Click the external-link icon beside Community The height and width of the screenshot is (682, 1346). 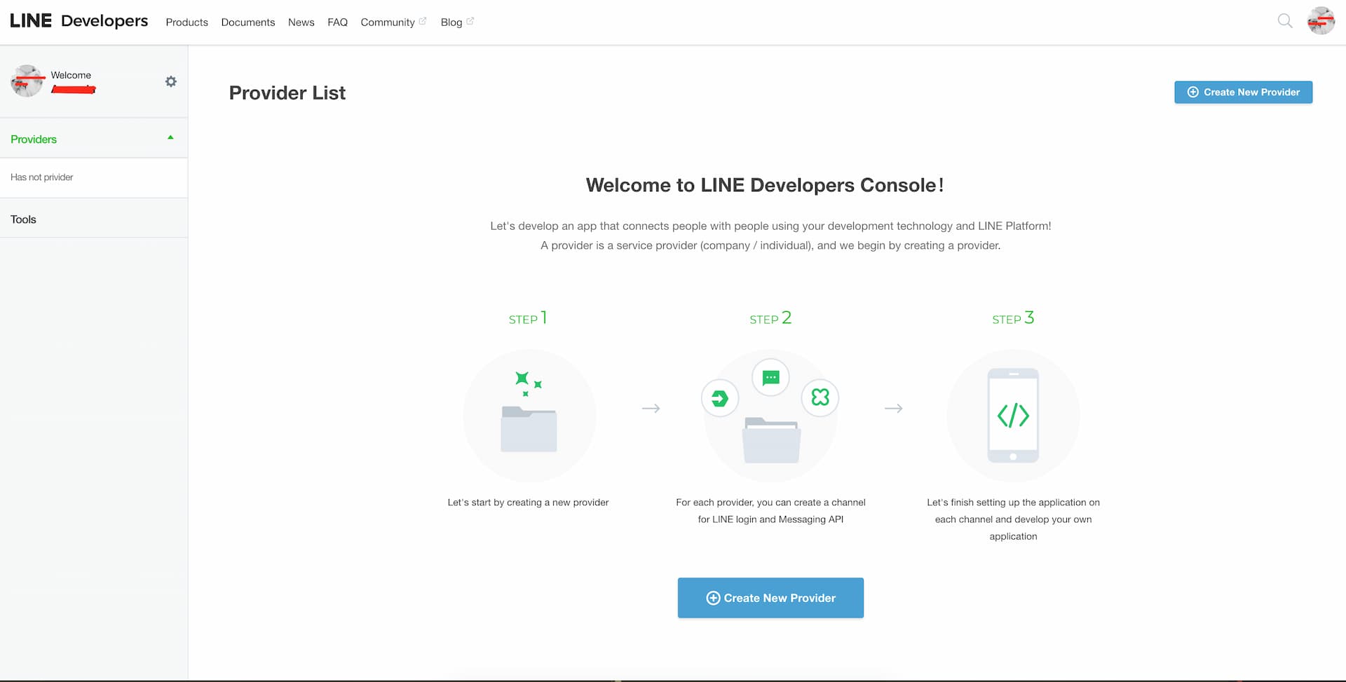pos(423,21)
